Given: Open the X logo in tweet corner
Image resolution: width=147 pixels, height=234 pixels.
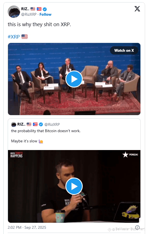Looking at the screenshot, I should click(x=137, y=9).
